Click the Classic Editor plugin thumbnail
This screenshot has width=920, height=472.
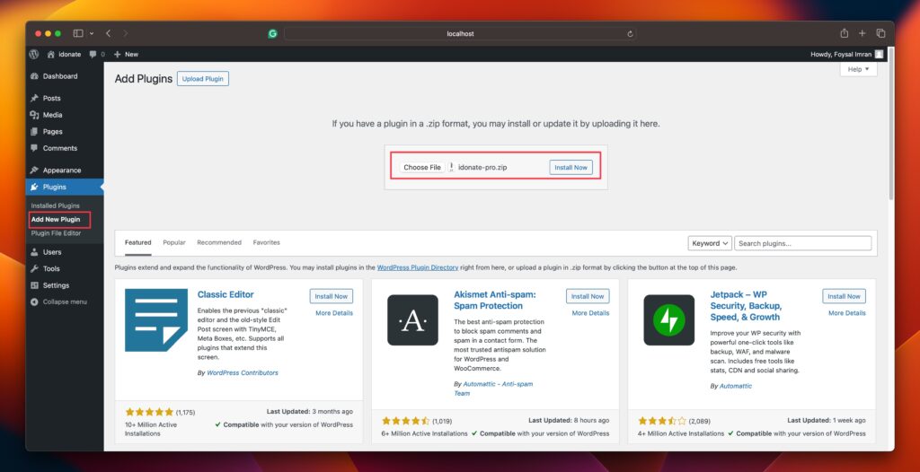point(156,320)
